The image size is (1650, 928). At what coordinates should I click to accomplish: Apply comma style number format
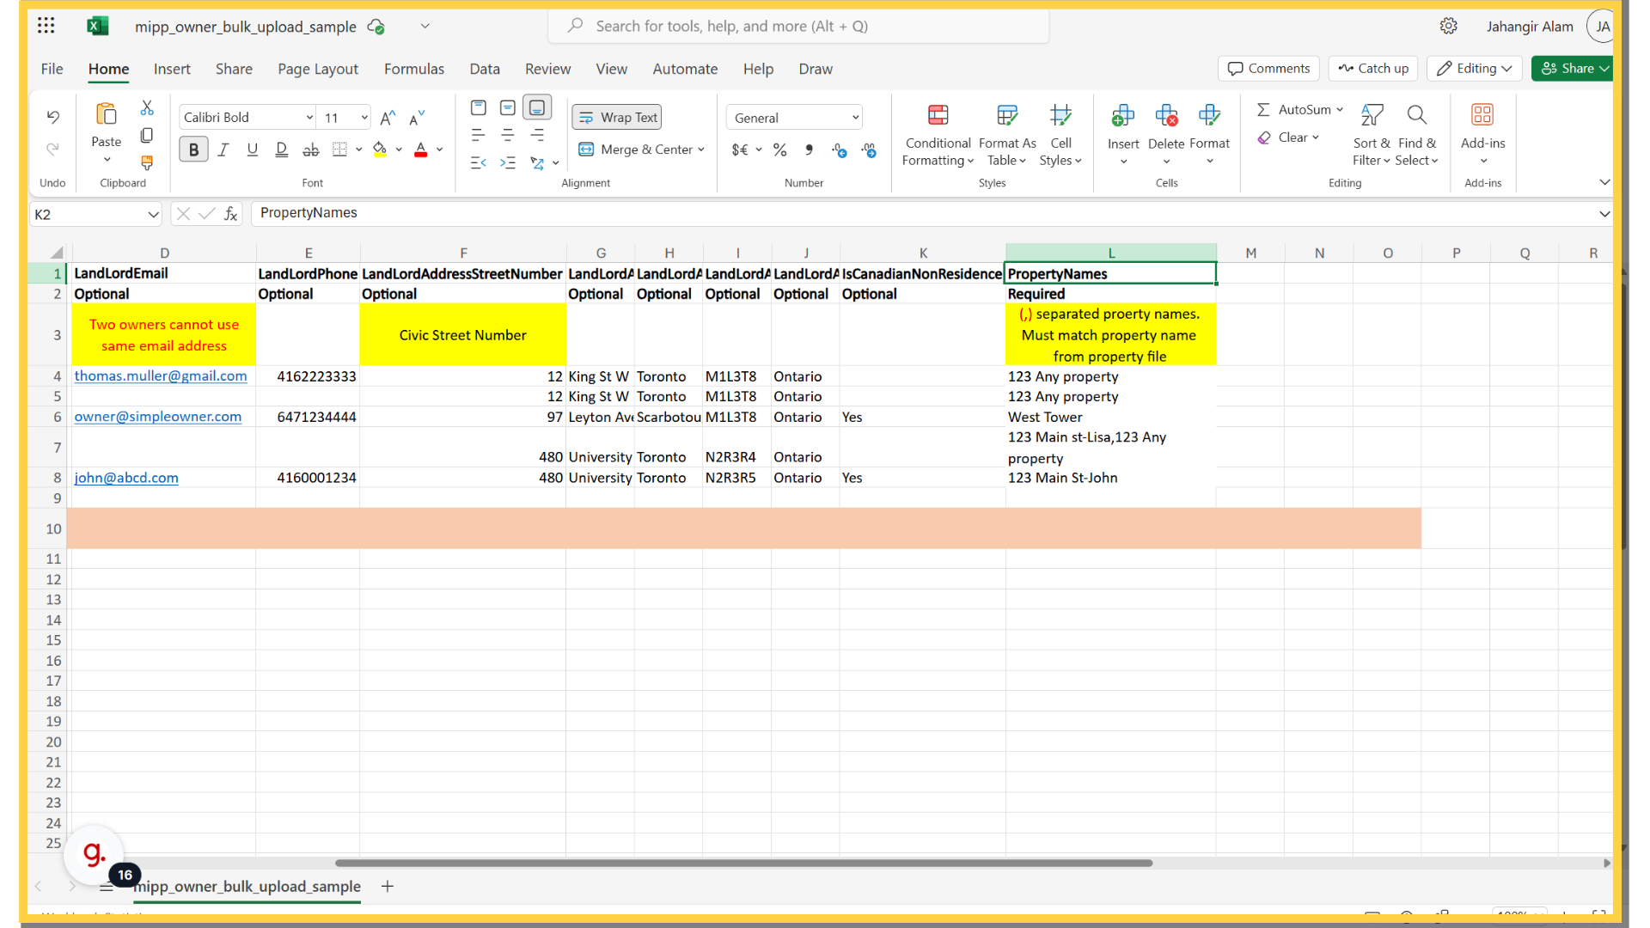coord(810,150)
